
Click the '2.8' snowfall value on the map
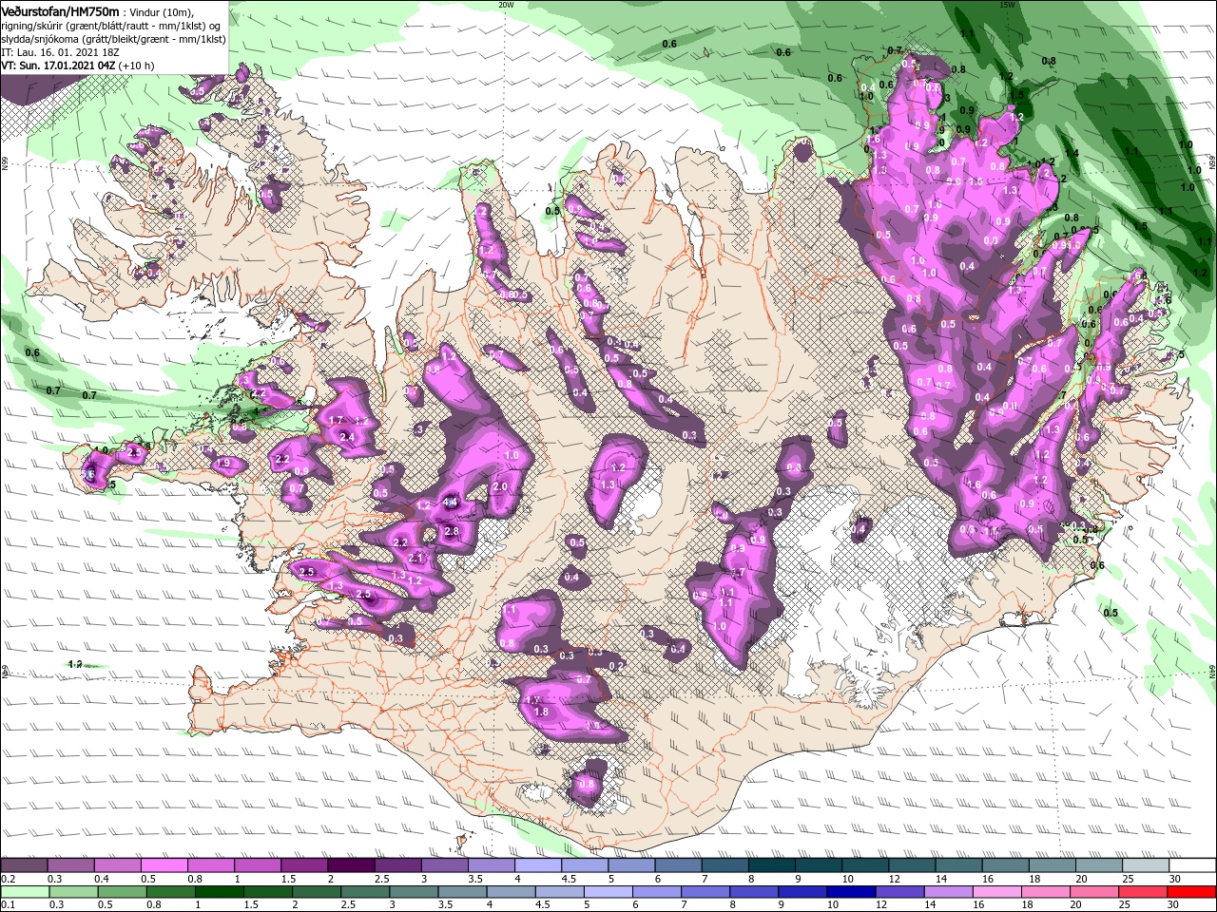coord(453,531)
